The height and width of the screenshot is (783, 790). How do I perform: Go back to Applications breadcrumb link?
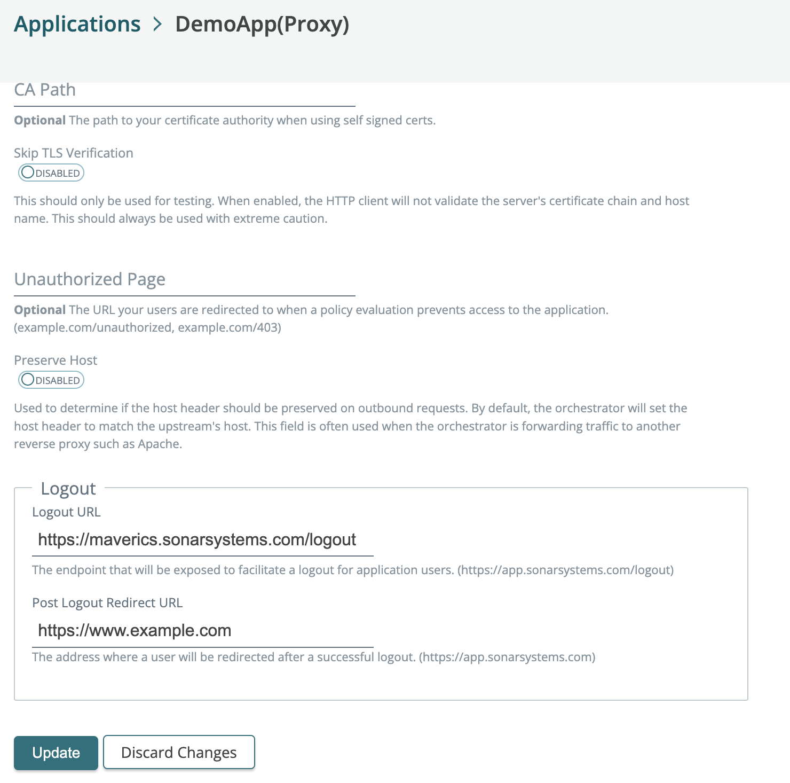coord(77,25)
